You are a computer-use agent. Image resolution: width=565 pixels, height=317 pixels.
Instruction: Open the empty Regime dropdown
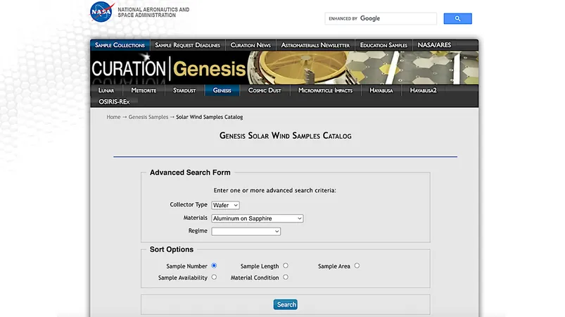click(246, 231)
